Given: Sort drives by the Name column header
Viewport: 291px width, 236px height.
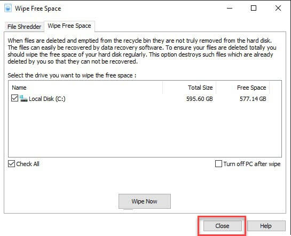Looking at the screenshot, I should [x=85, y=88].
